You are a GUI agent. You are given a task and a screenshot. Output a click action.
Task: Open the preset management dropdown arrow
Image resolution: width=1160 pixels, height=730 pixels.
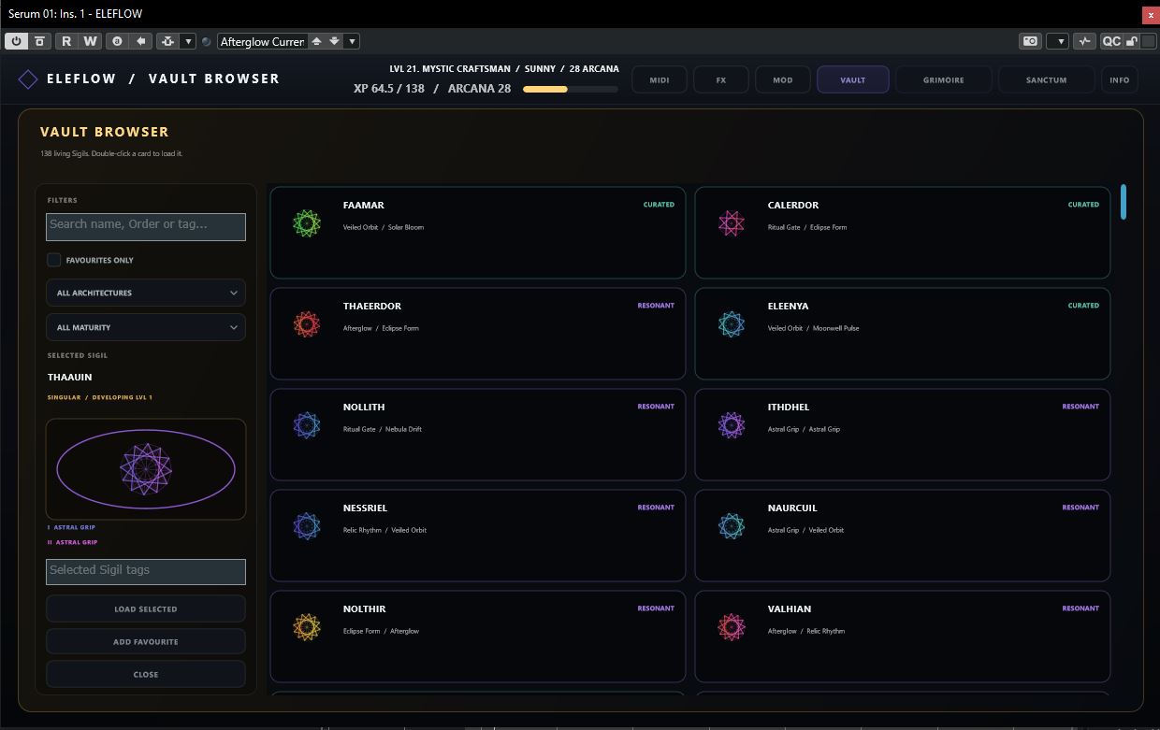coord(352,41)
